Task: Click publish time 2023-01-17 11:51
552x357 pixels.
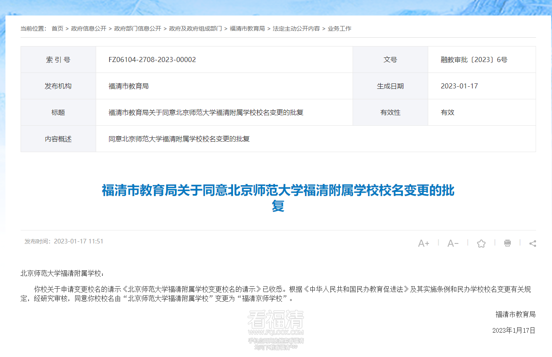Action: 64,241
